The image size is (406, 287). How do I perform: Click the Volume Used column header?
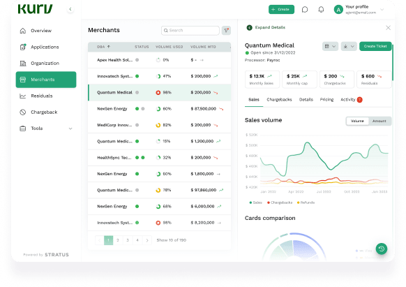pyautogui.click(x=169, y=47)
